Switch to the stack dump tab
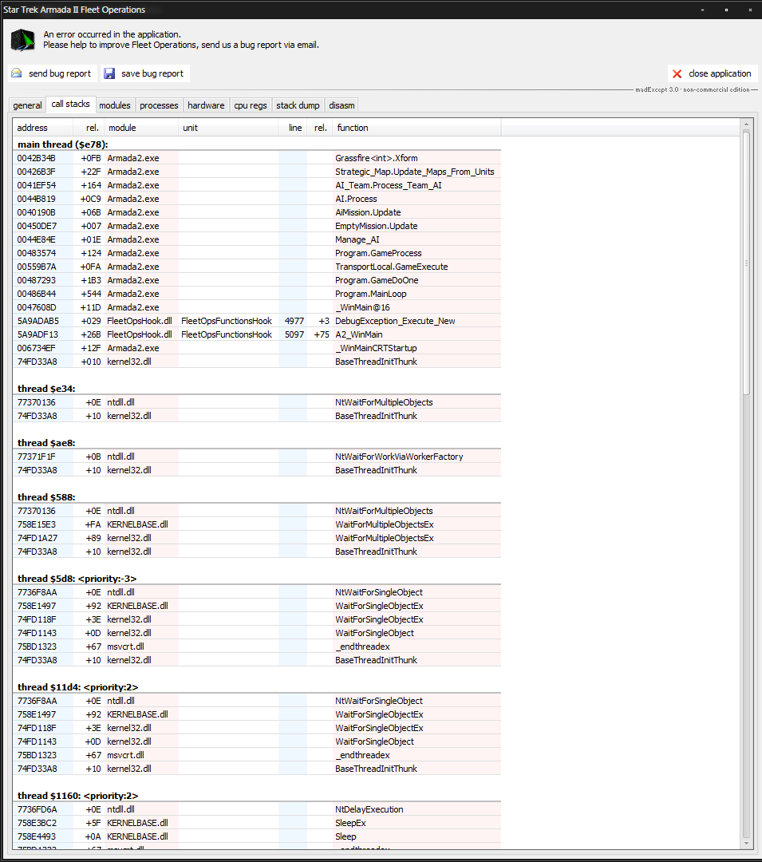The width and height of the screenshot is (762, 862). point(298,105)
